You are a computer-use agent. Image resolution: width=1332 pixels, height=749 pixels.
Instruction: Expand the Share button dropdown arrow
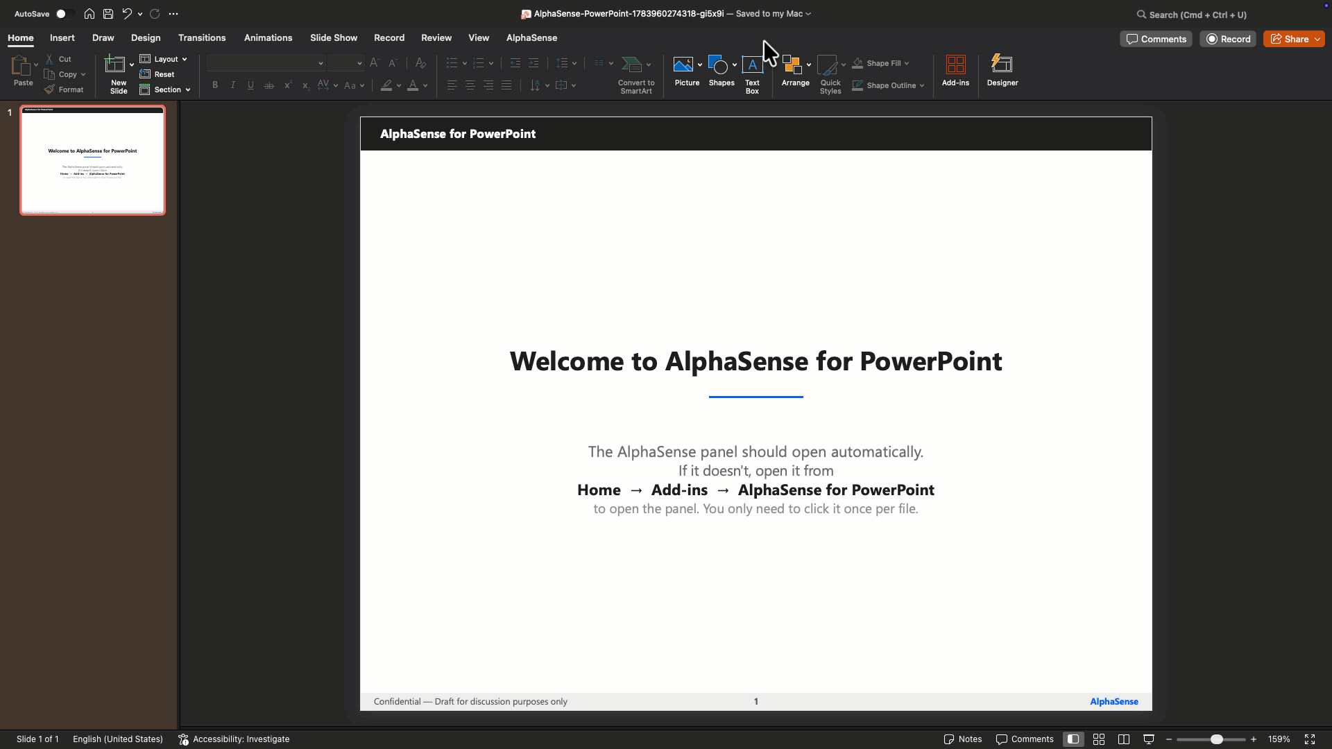point(1317,40)
